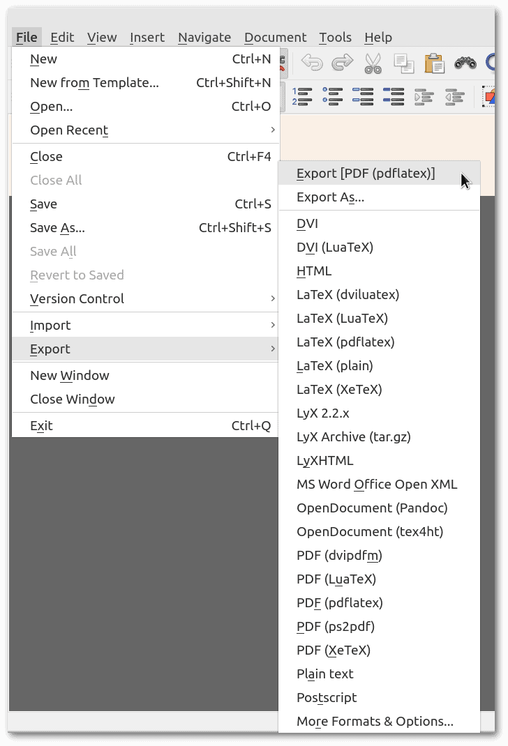Click the Paste clipboard icon

tap(435, 62)
